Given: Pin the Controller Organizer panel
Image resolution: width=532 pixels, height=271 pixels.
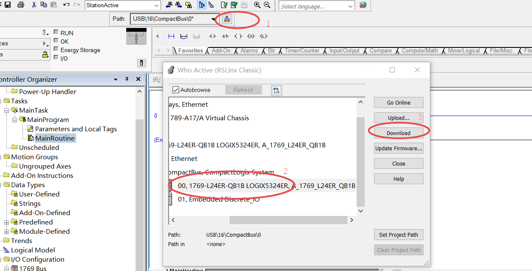Looking at the screenshot, I should [126, 79].
